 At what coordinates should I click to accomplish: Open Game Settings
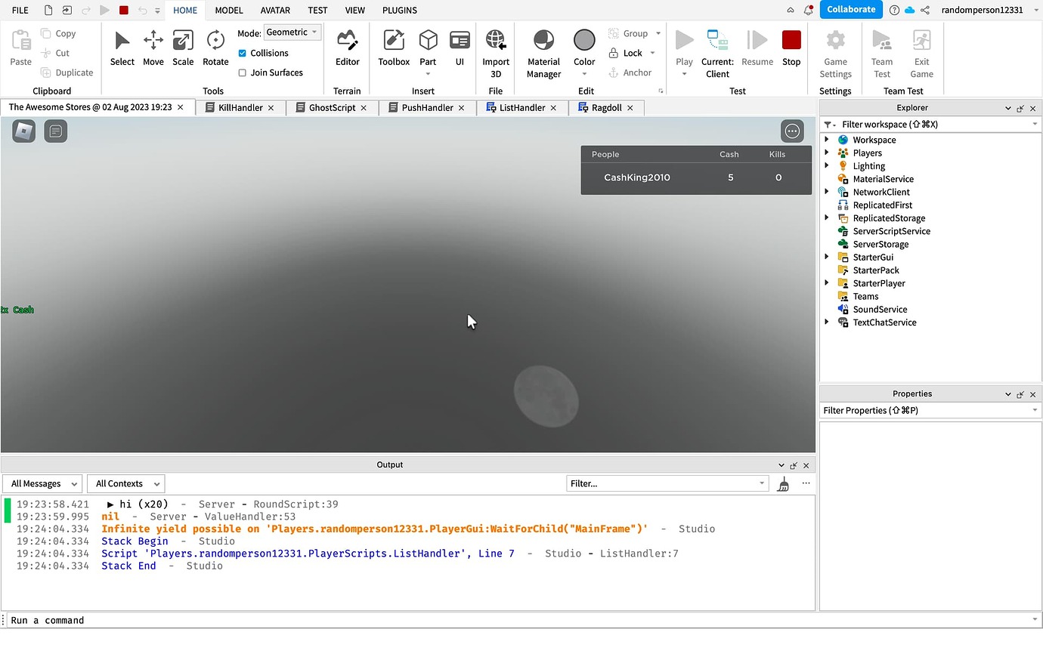[835, 54]
